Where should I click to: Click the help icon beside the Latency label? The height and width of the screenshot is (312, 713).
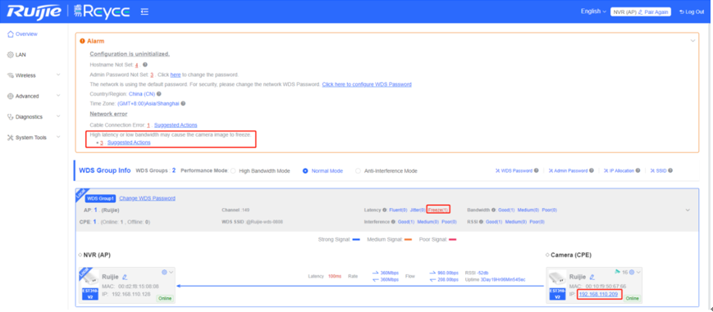click(385, 210)
